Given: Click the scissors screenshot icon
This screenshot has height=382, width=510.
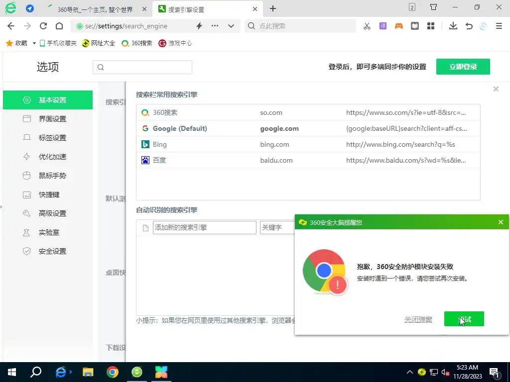Looking at the screenshot, I should tap(367, 26).
